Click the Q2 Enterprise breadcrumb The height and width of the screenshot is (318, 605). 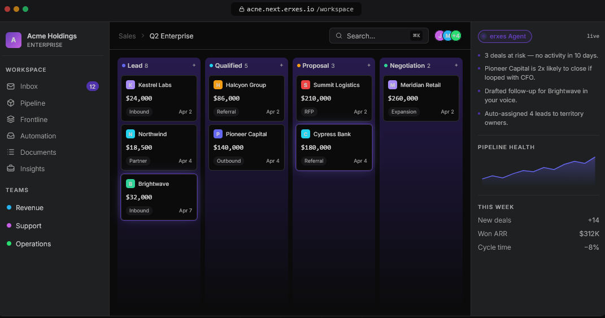coord(171,36)
